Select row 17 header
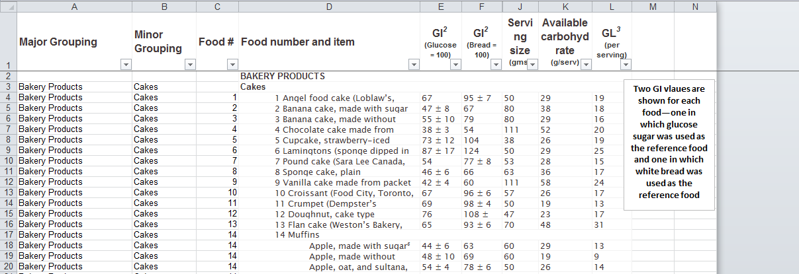This screenshot has width=799, height=274. 7,234
